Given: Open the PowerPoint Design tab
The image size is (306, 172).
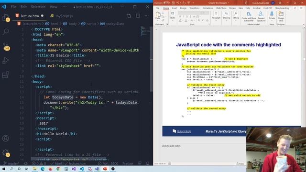Looking at the screenshot, I should (x=183, y=8).
